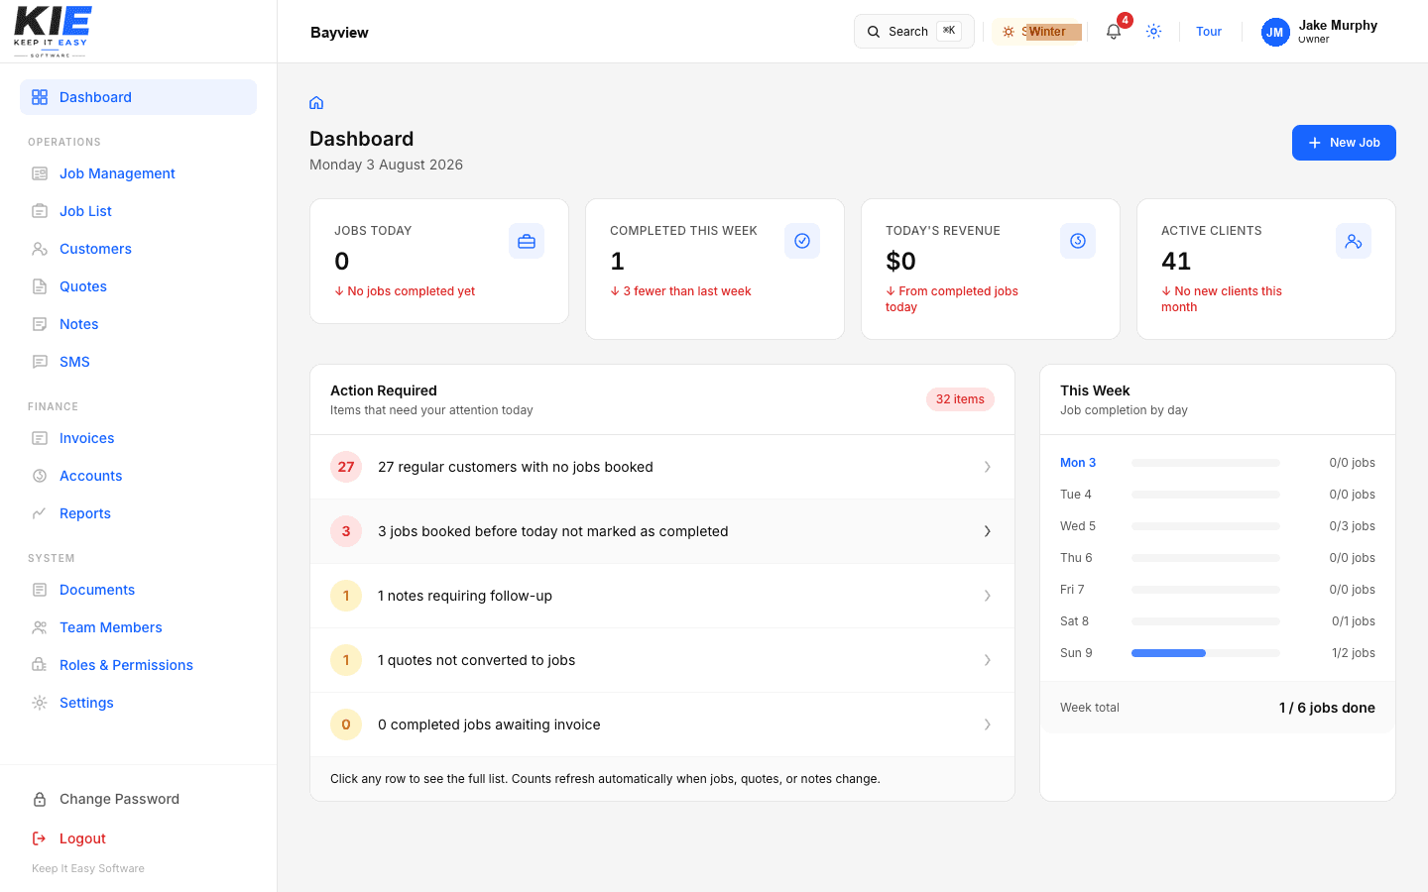The height and width of the screenshot is (892, 1428).
Task: Click the Invoices sidebar icon
Action: pos(40,438)
